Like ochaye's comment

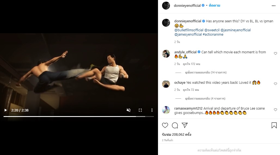[275, 84]
